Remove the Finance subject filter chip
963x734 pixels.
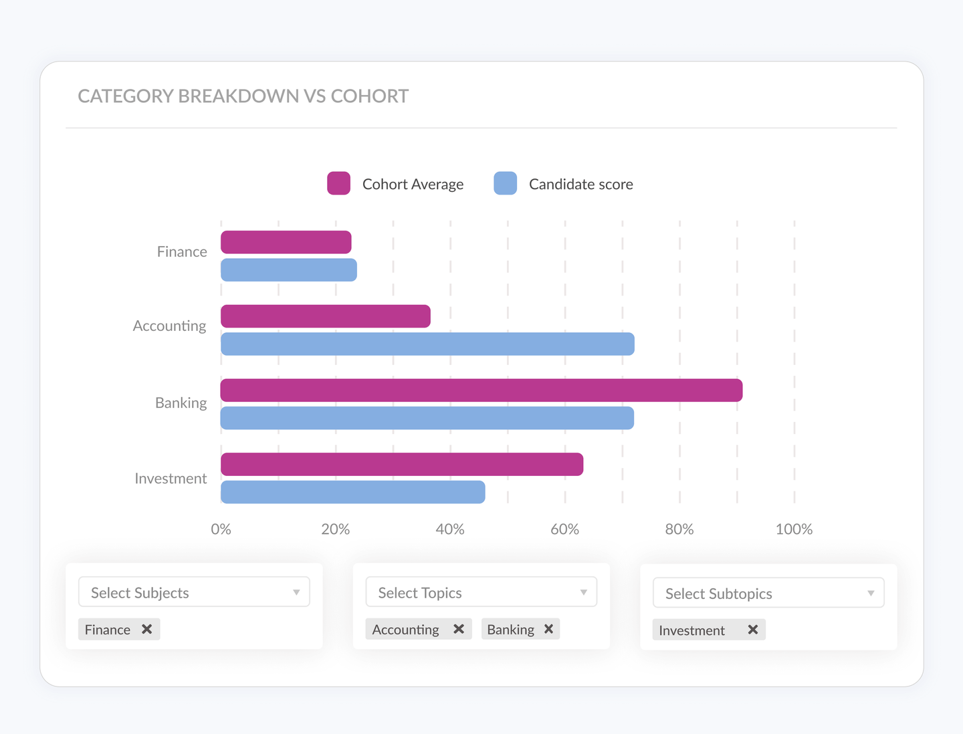click(147, 628)
